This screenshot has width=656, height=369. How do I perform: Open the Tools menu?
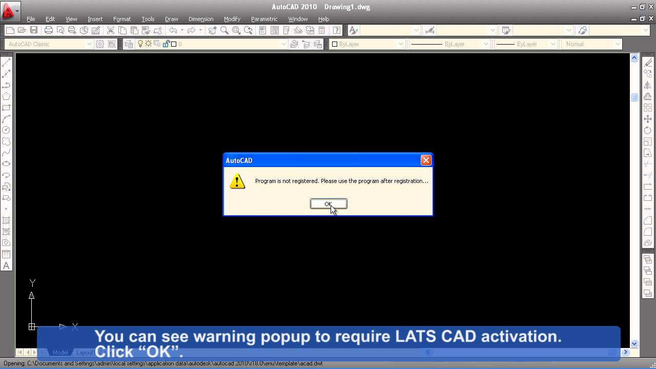click(x=148, y=19)
